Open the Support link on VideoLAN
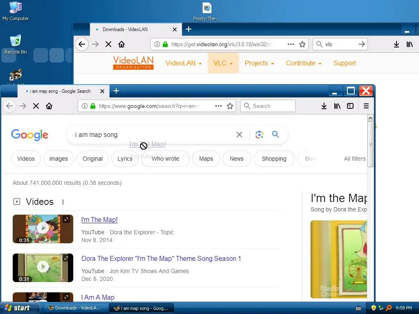 pyautogui.click(x=345, y=63)
